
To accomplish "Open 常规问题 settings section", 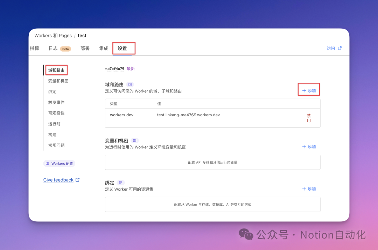I will pos(56,146).
